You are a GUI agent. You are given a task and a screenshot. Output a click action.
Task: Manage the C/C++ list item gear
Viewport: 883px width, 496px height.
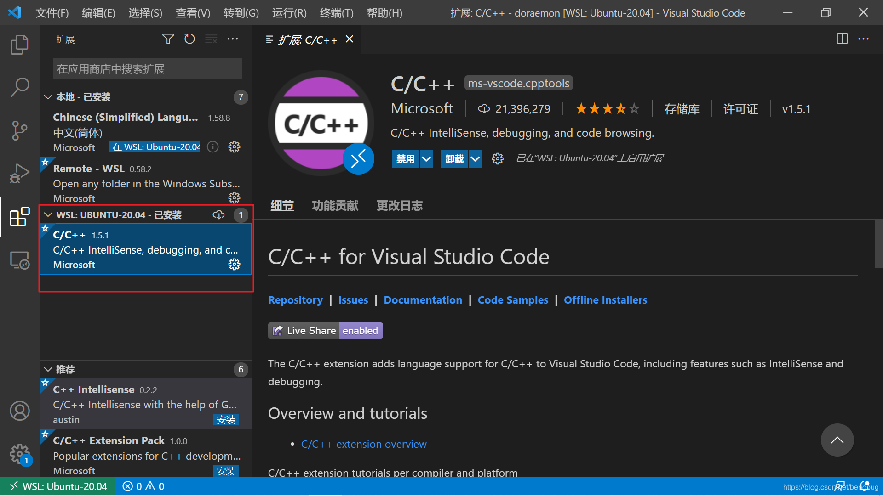[x=235, y=265]
